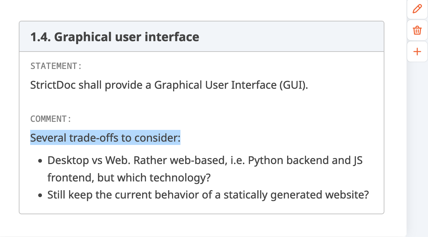The image size is (428, 237).
Task: Delete the Graphical user interface requirement
Action: [417, 30]
